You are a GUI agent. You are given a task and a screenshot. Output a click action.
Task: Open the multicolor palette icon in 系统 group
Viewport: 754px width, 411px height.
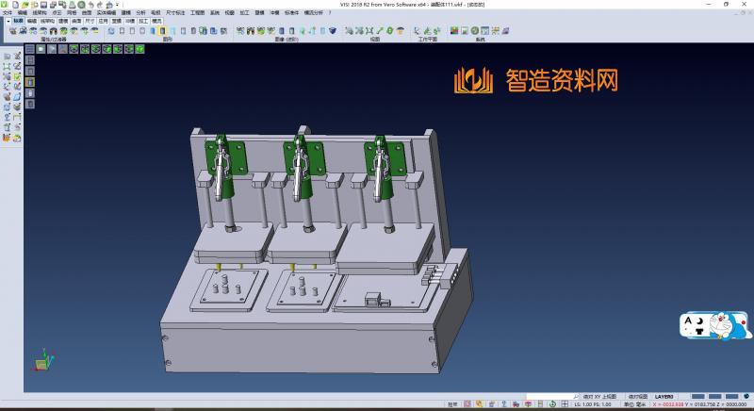click(454, 31)
